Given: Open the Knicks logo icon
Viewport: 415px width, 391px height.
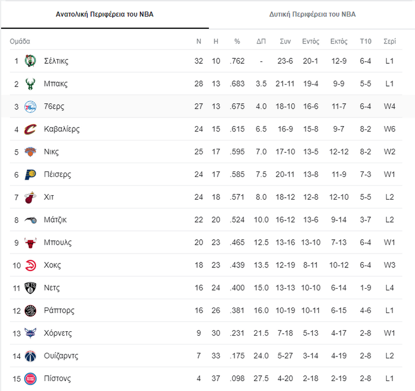Looking at the screenshot, I should pos(30,152).
